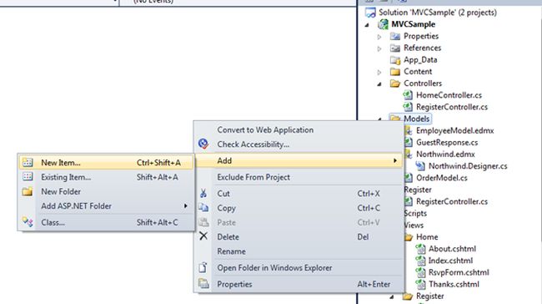This screenshot has height=304, width=542.
Task: Expand the References node arrow
Action: [x=379, y=48]
